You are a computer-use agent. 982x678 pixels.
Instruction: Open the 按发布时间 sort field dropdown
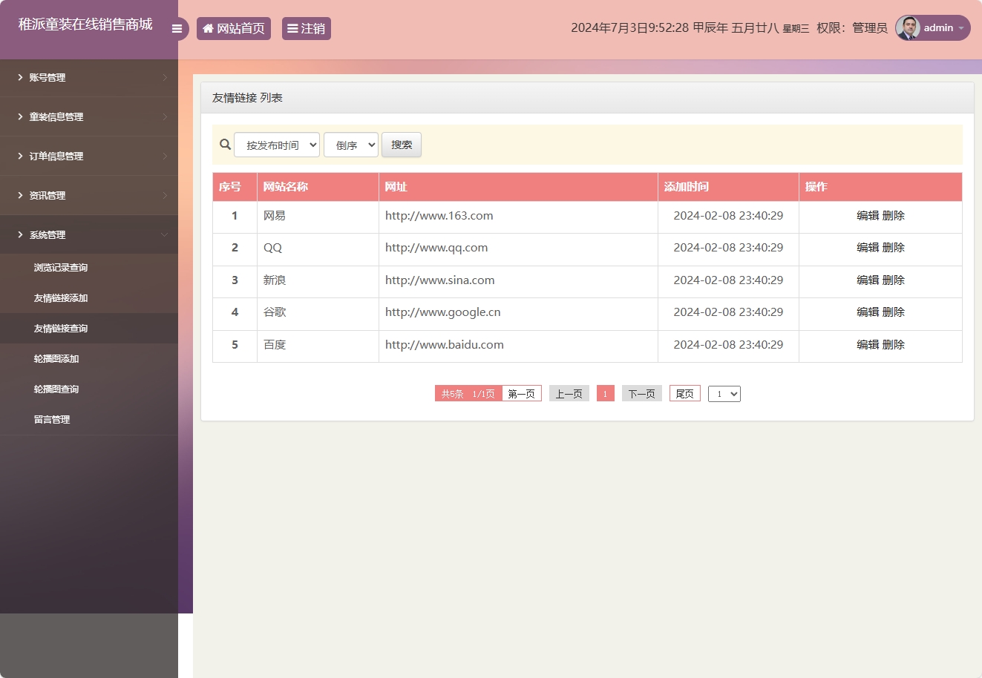click(277, 145)
